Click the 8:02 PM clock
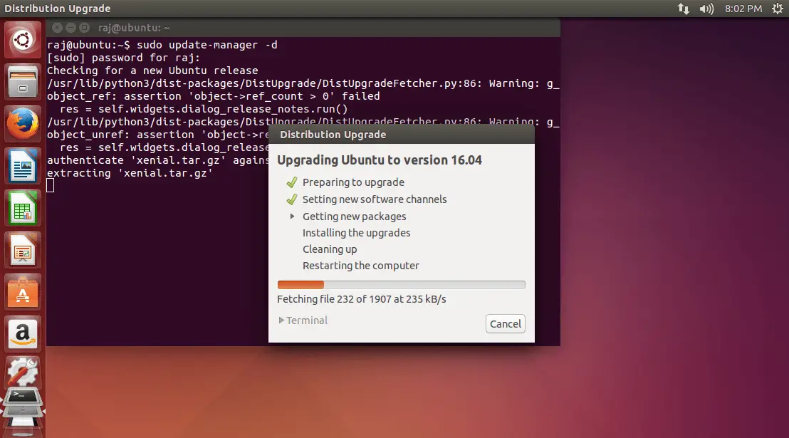Screen dimensions: 789x438 pos(743,9)
